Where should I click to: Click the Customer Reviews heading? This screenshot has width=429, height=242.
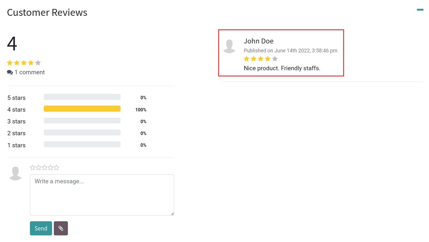coord(47,12)
